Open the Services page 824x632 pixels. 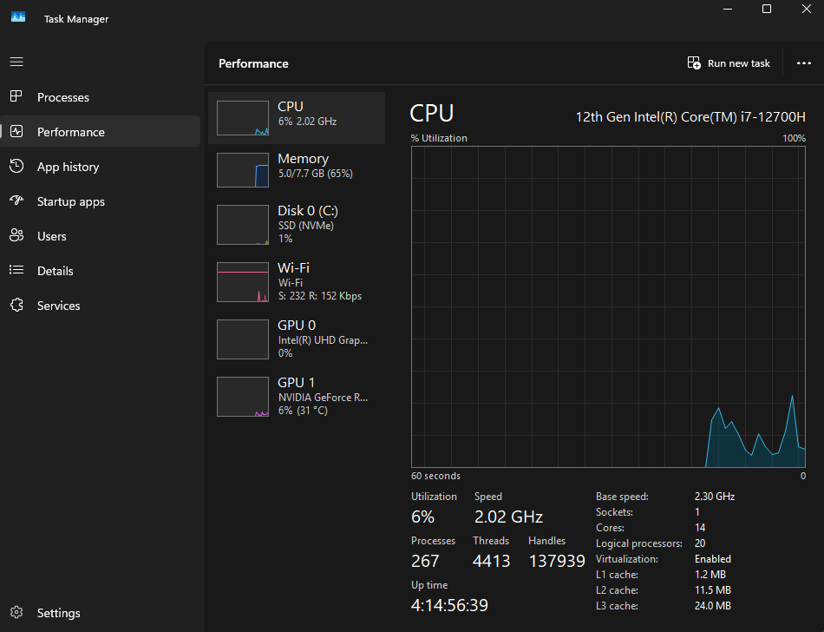click(101, 306)
